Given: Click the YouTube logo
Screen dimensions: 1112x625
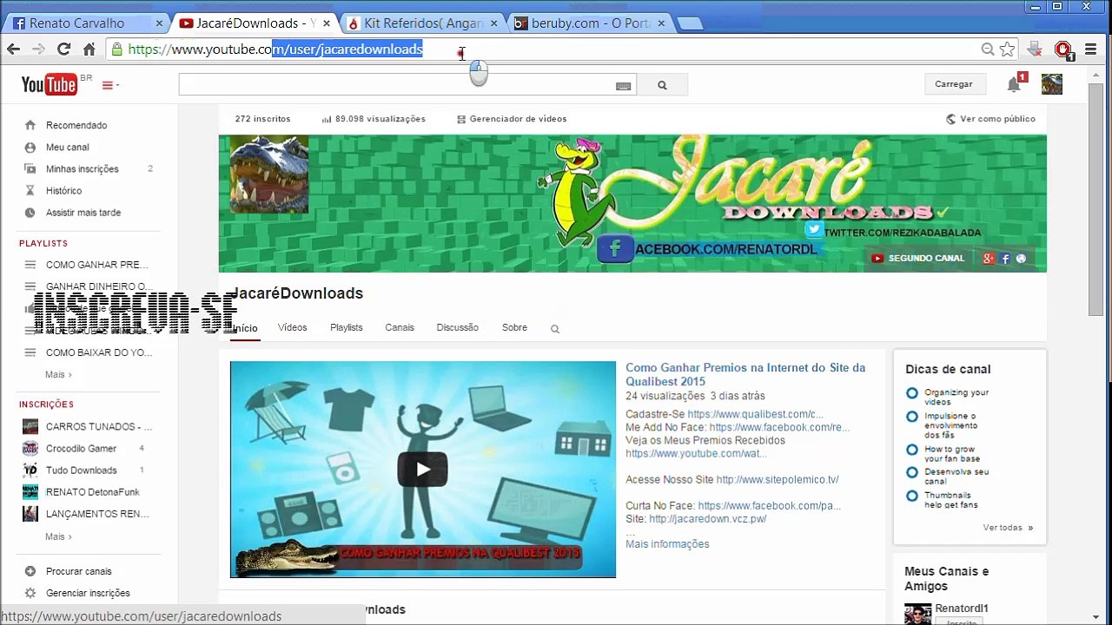Looking at the screenshot, I should pyautogui.click(x=50, y=84).
